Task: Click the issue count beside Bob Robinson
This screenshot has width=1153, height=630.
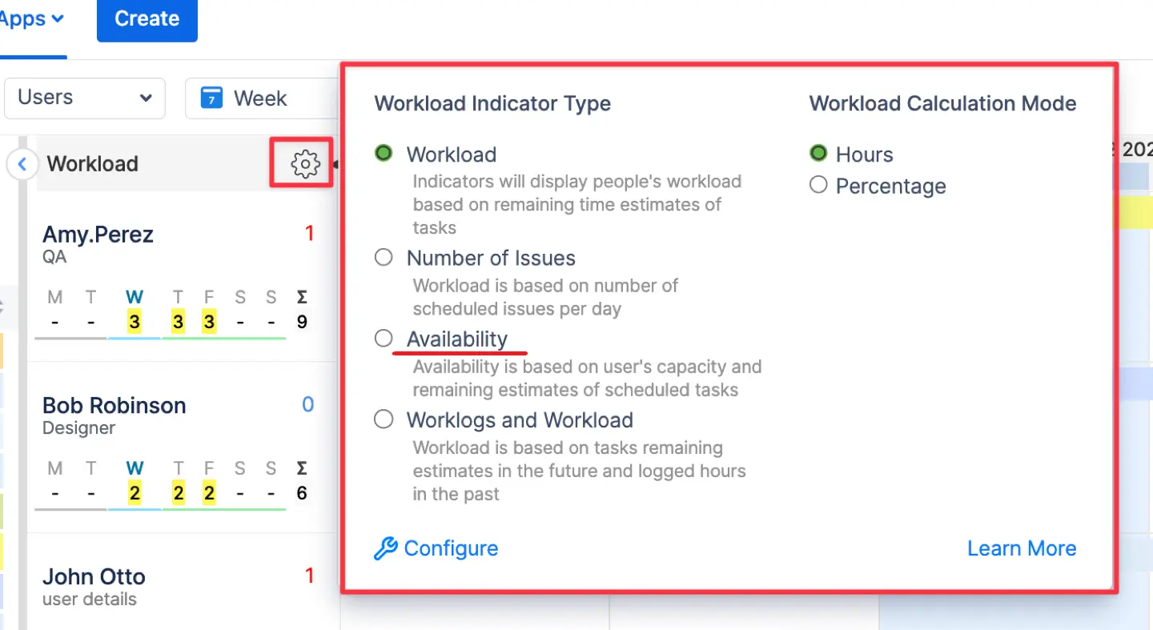Action: click(307, 404)
